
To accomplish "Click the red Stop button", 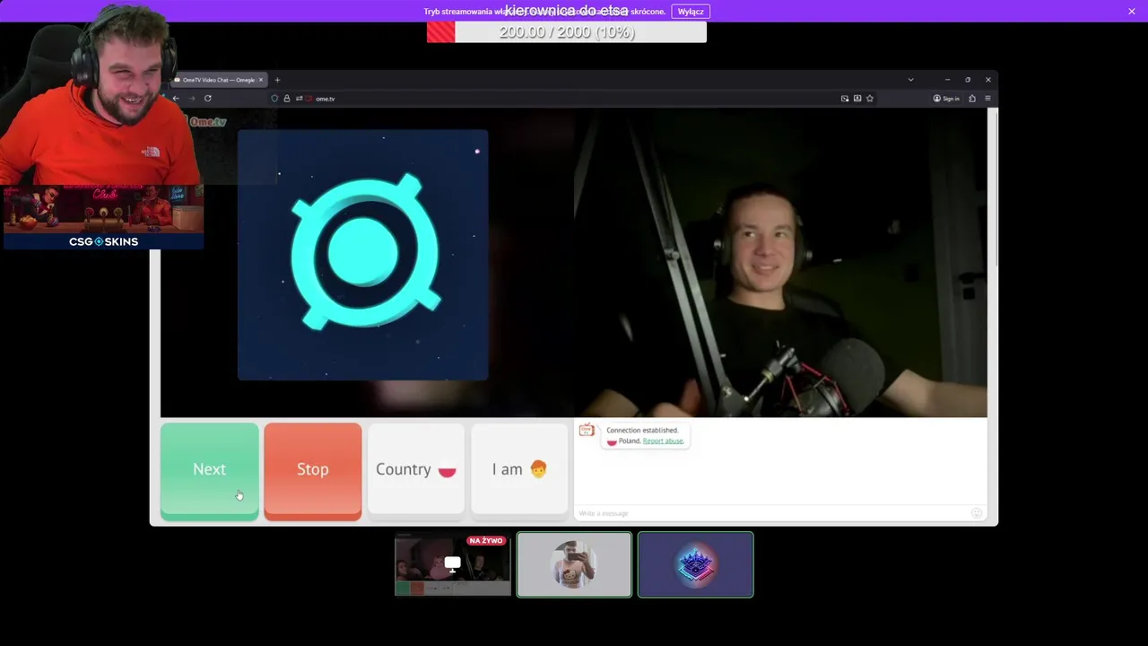I will 312,471.
